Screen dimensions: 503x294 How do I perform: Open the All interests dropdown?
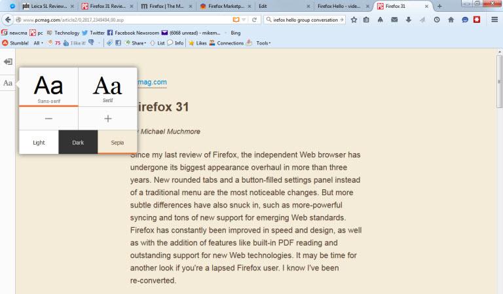[x=38, y=43]
